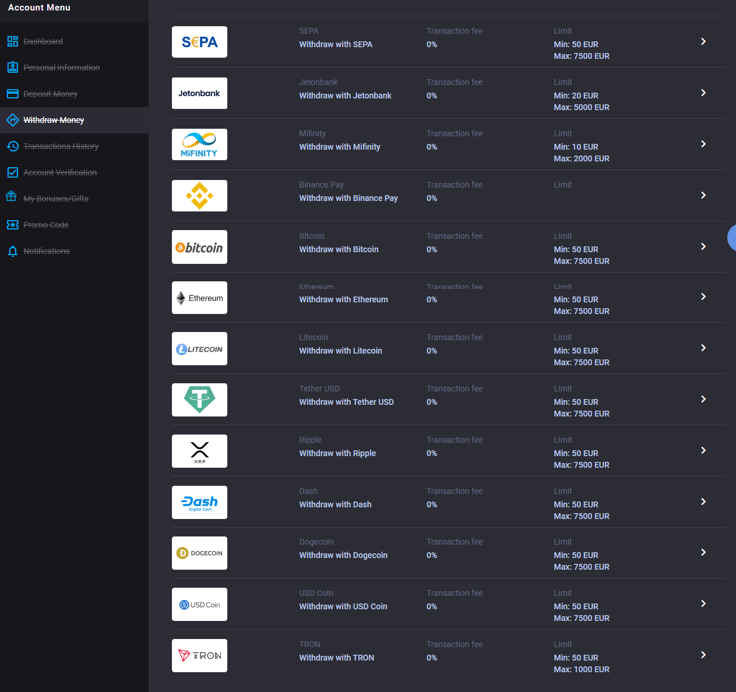Select the Tether USD logo tile
The width and height of the screenshot is (736, 692).
coord(199,400)
